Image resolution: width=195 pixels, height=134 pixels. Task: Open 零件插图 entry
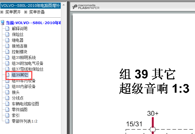(x=19, y=110)
